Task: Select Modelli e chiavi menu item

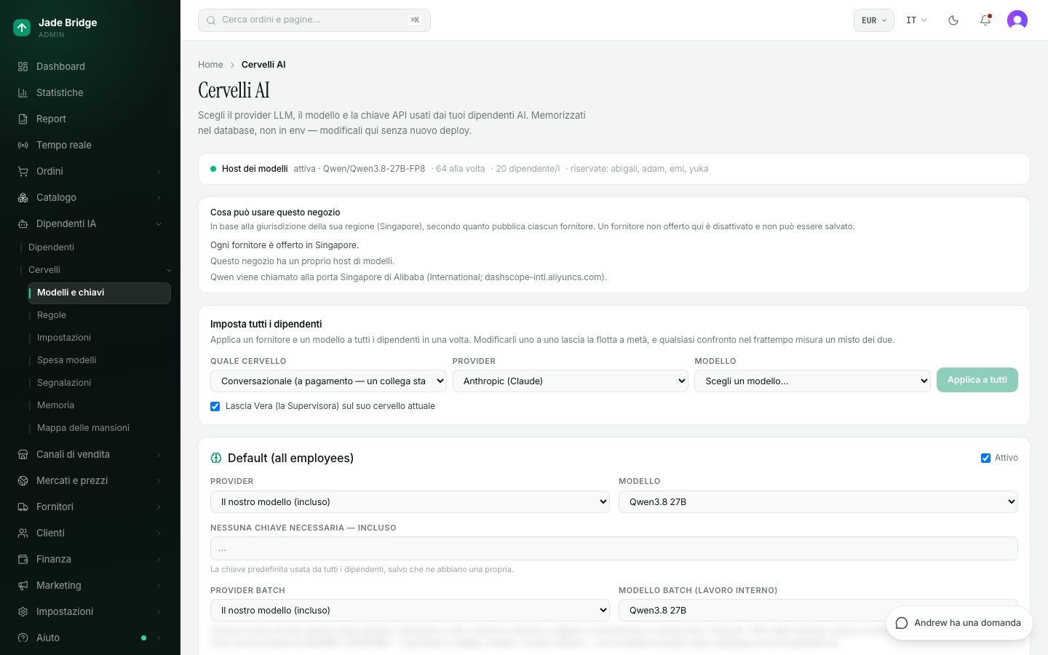Action: (99, 293)
